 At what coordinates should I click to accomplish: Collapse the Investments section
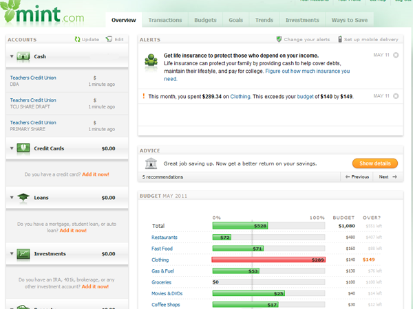(x=12, y=253)
